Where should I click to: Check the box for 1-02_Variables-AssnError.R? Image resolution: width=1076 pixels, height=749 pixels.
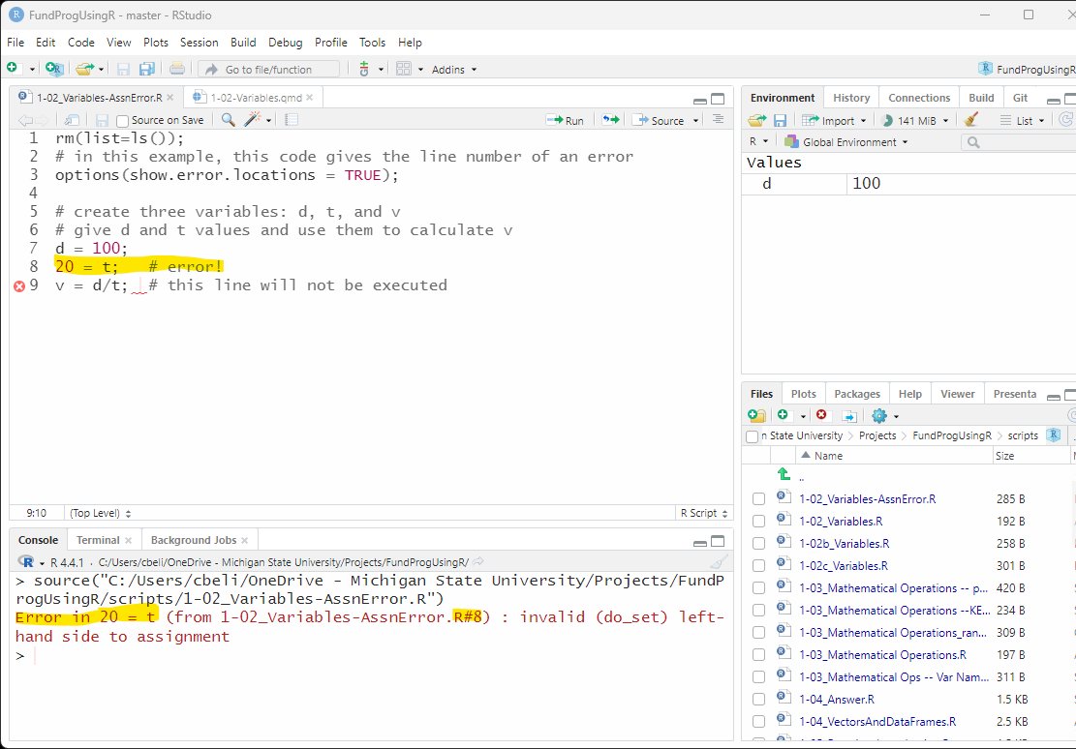[x=758, y=499]
